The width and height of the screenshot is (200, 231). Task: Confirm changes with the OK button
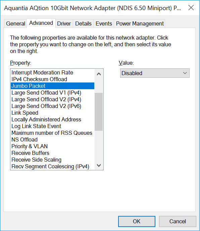[137, 221]
